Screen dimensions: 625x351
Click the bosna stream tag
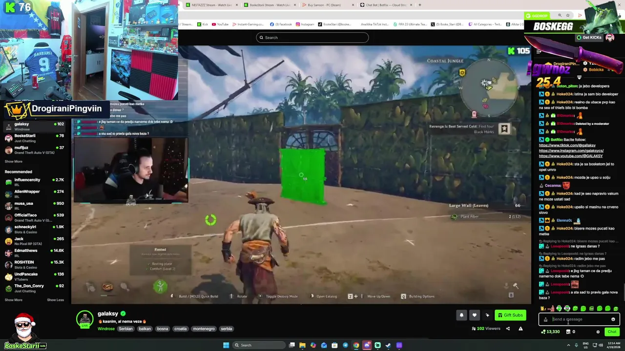coord(163,329)
